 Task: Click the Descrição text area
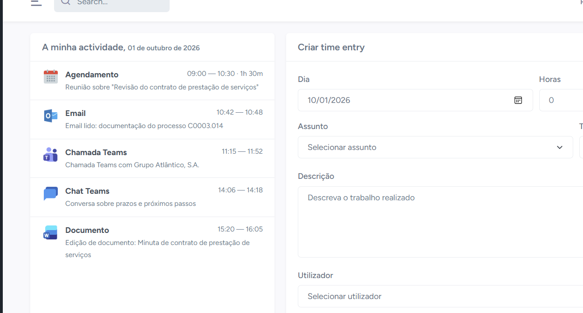tap(440, 222)
